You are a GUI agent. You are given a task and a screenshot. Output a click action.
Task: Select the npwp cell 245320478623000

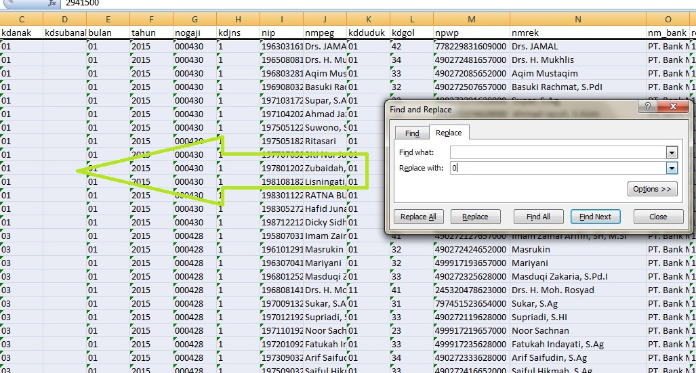pyautogui.click(x=472, y=290)
